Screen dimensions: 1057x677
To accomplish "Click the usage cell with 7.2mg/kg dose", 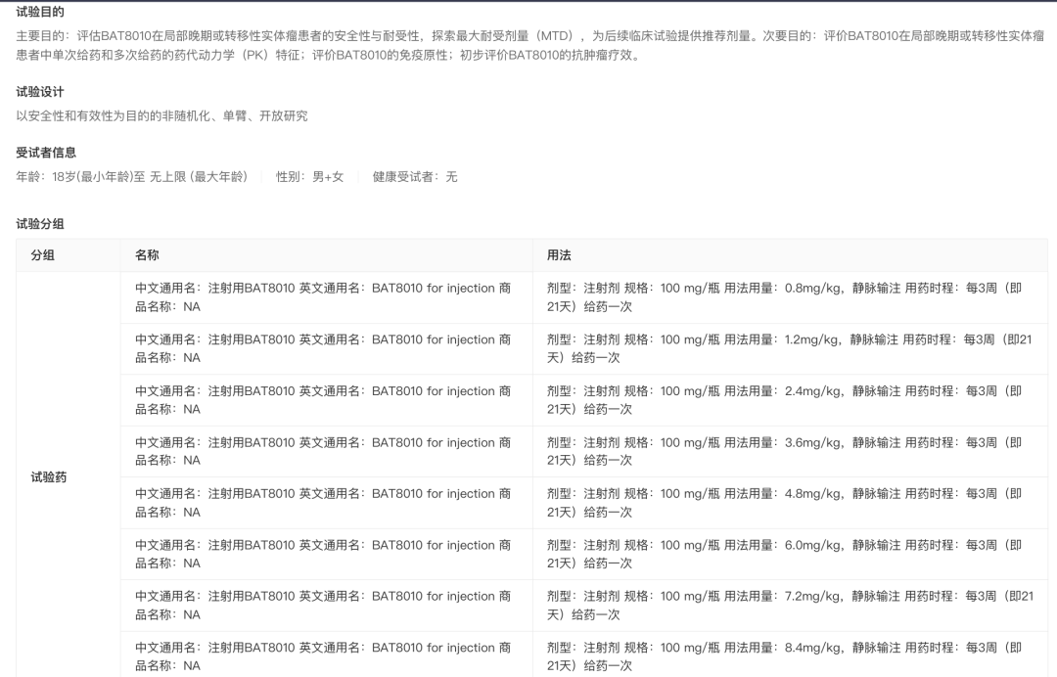I will pos(790,605).
